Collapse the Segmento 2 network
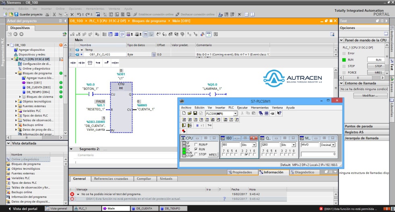This screenshot has height=212, width=395. tap(71, 149)
